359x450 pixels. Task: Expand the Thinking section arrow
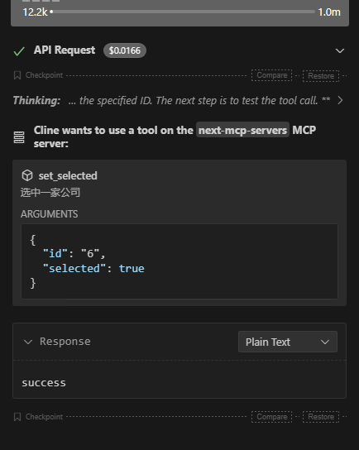click(340, 100)
